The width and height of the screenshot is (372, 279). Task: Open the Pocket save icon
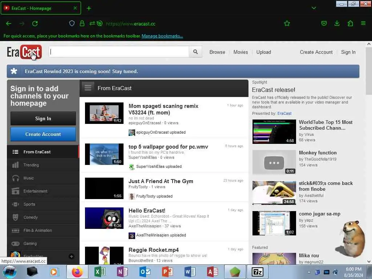(324, 23)
